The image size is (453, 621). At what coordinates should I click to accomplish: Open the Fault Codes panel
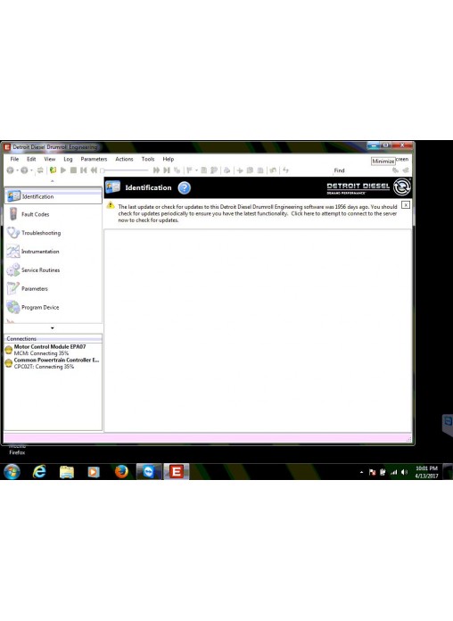[54, 214]
